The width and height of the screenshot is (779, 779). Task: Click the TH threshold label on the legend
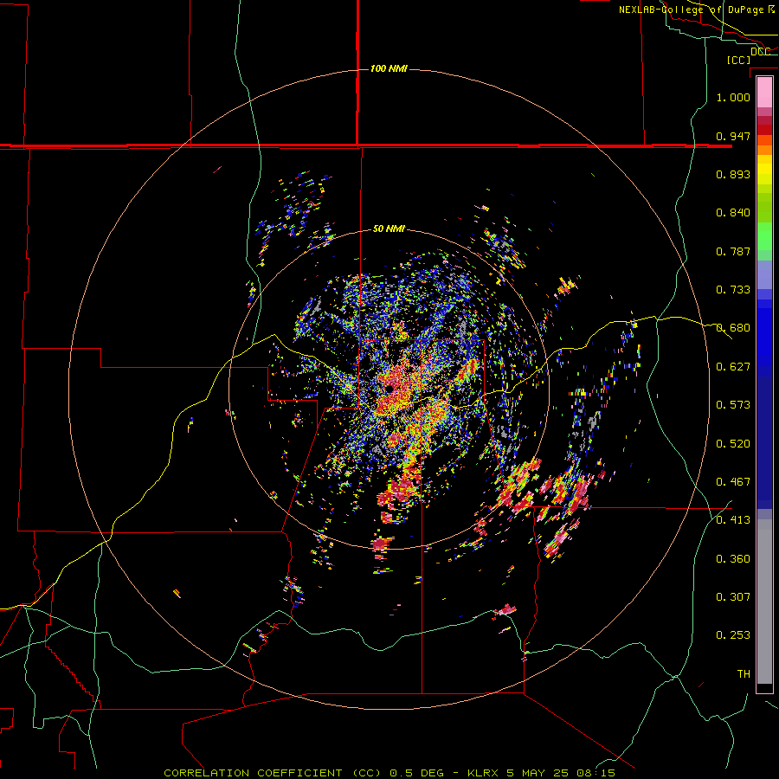point(744,674)
